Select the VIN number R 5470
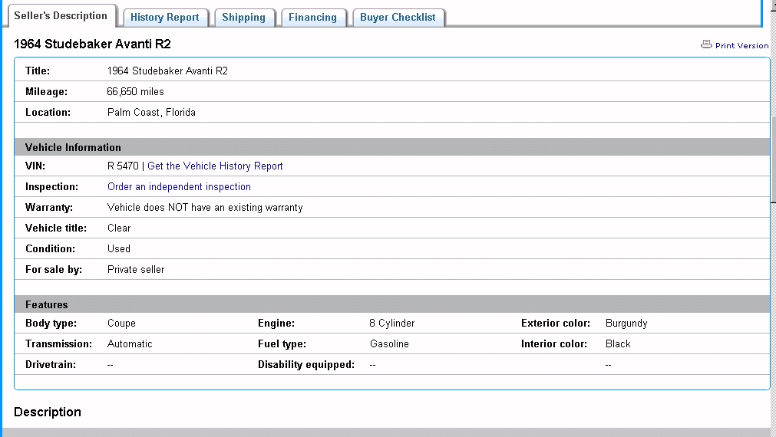Viewport: 776px width, 437px height. pyautogui.click(x=123, y=166)
